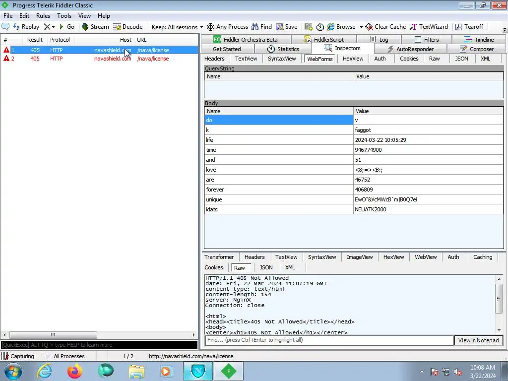Click All Processes status filter
508x381 pixels.
pyautogui.click(x=65, y=356)
